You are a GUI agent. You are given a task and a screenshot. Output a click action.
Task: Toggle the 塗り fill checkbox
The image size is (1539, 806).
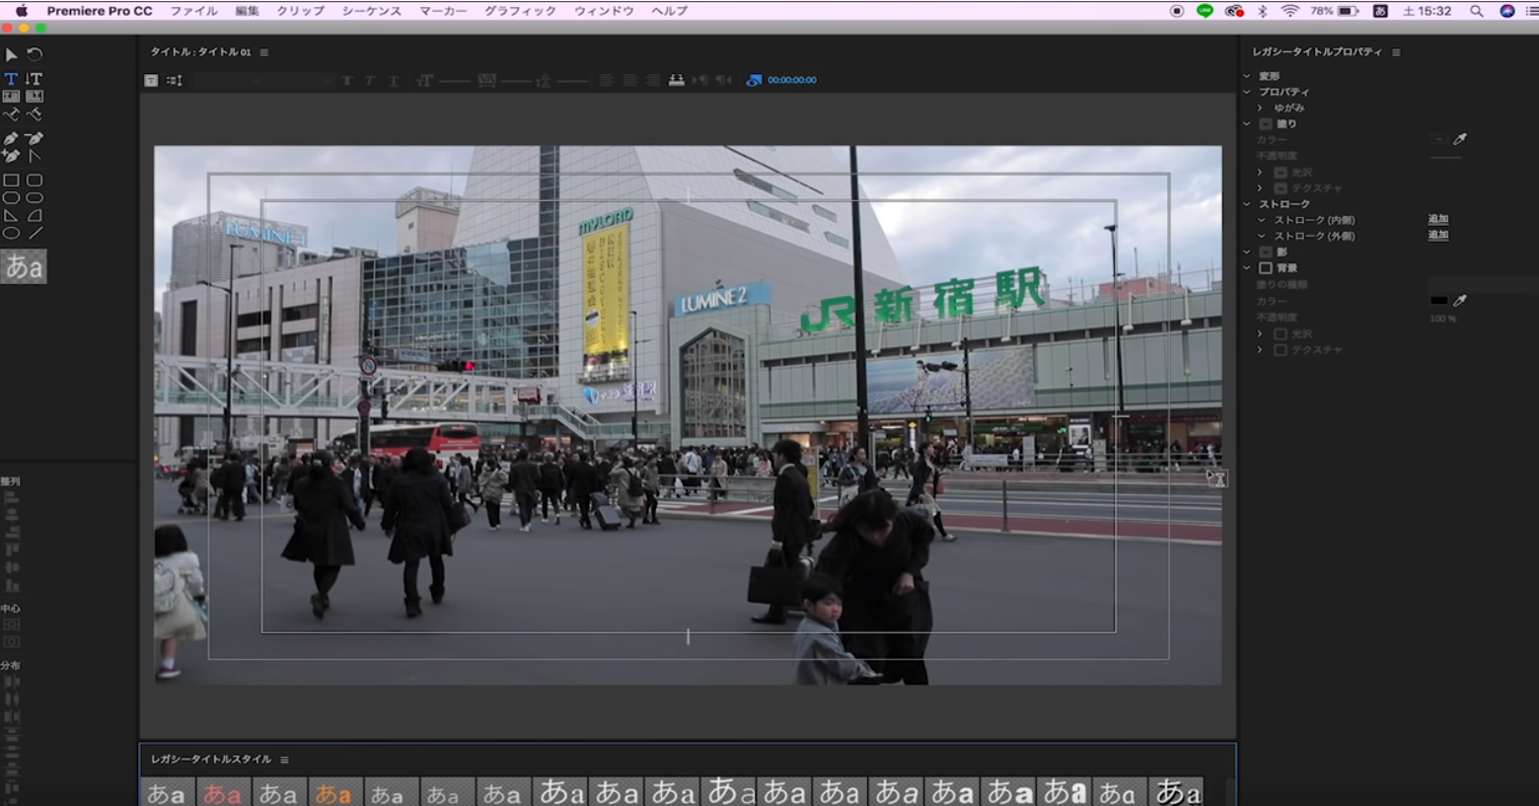[1266, 124]
